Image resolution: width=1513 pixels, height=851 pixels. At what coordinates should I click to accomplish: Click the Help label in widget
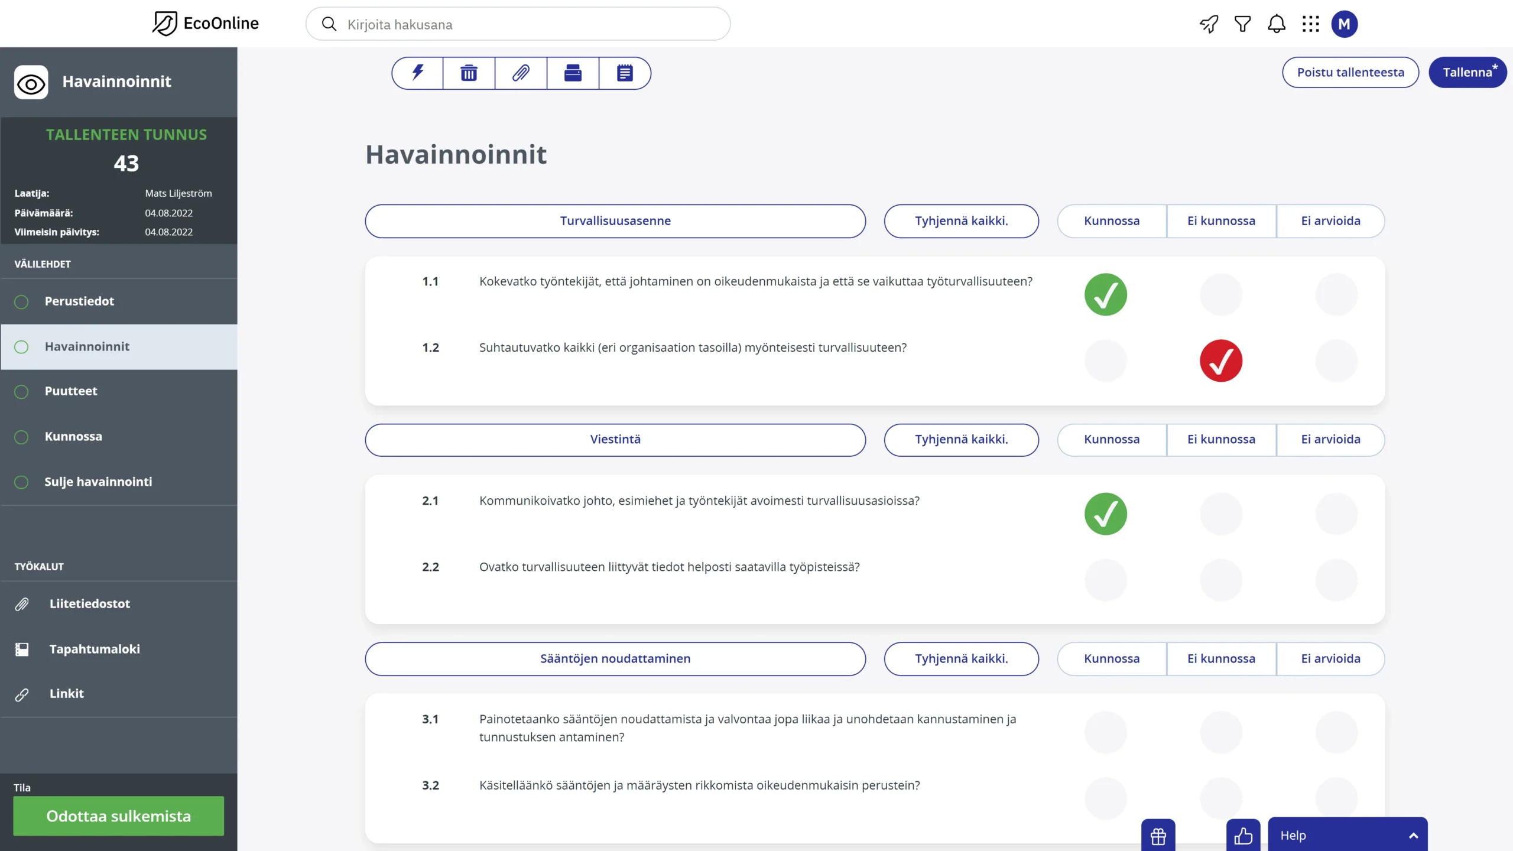pos(1293,836)
